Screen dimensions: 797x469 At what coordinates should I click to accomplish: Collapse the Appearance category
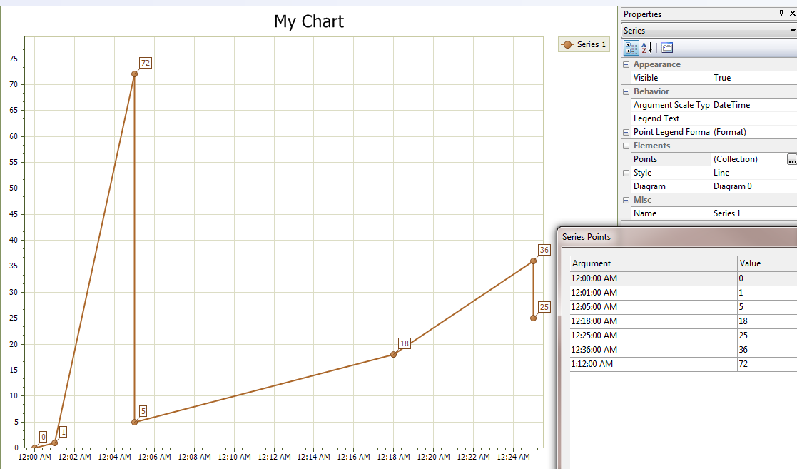coord(626,64)
